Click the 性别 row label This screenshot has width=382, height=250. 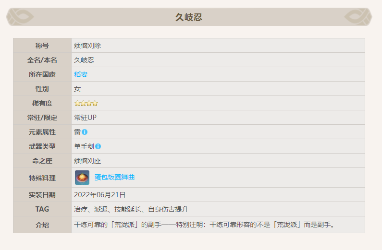(x=42, y=89)
